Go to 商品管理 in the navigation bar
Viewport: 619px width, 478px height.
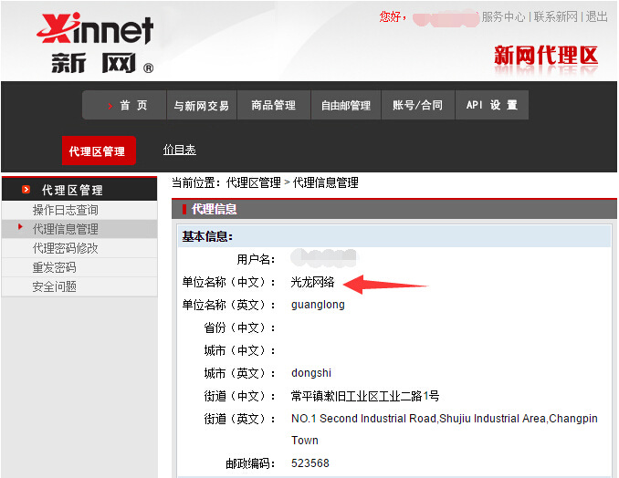274,106
